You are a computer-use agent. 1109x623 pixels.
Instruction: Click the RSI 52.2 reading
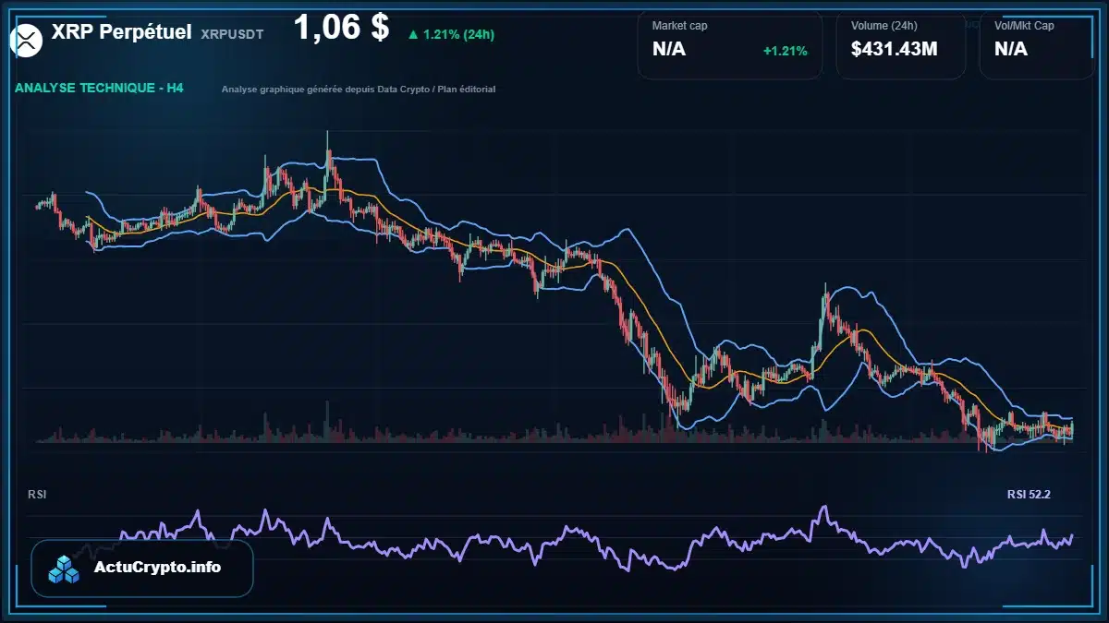point(1029,495)
